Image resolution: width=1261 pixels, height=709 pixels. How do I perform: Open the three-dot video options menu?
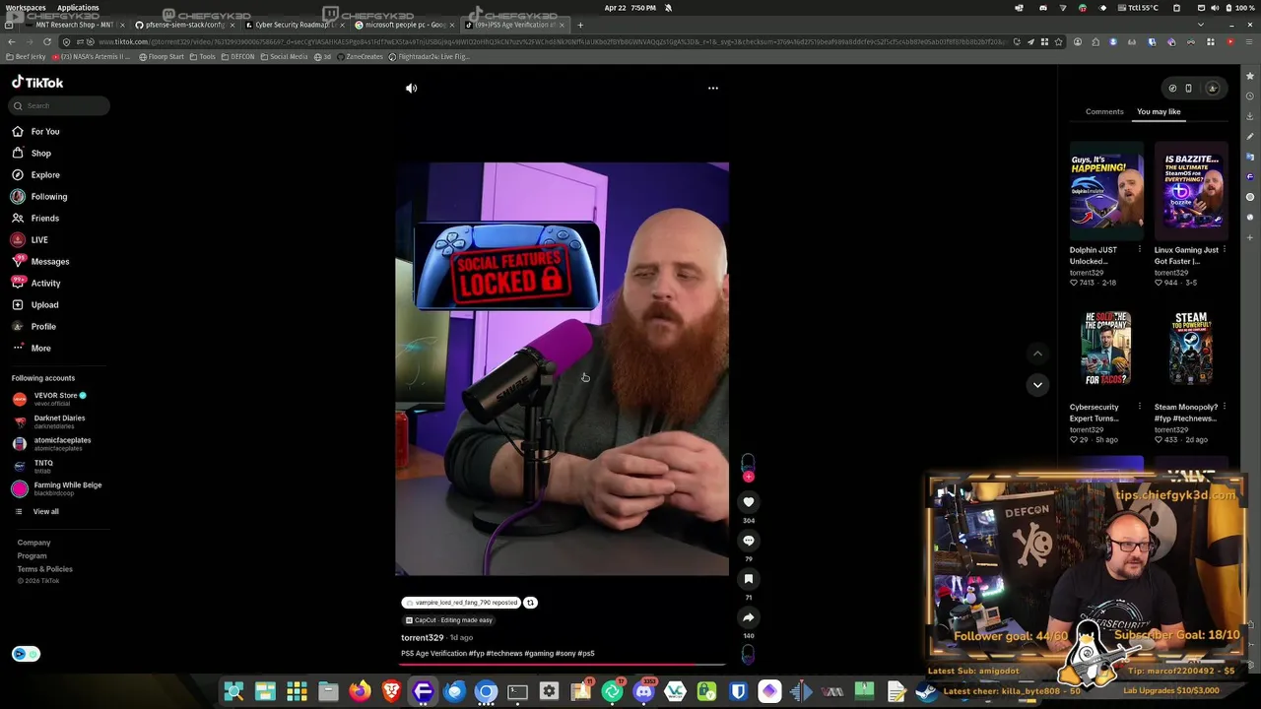tap(713, 89)
